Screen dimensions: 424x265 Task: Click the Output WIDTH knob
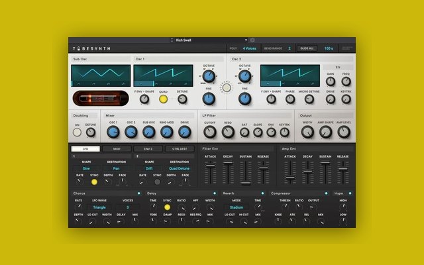point(307,132)
